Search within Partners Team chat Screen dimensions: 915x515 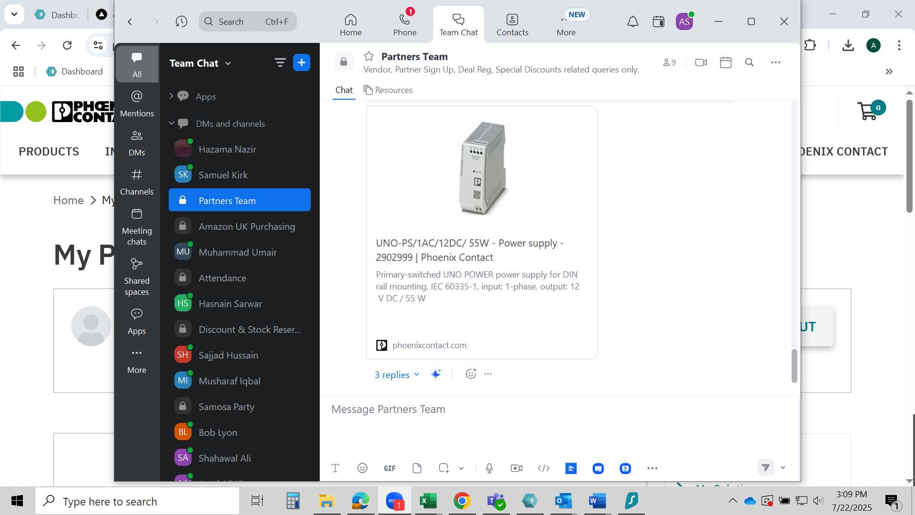(749, 62)
